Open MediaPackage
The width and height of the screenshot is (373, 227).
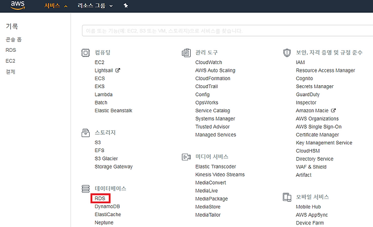(211, 199)
